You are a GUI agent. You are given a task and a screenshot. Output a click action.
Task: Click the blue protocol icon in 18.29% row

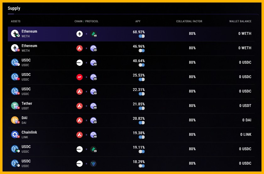tap(93, 164)
